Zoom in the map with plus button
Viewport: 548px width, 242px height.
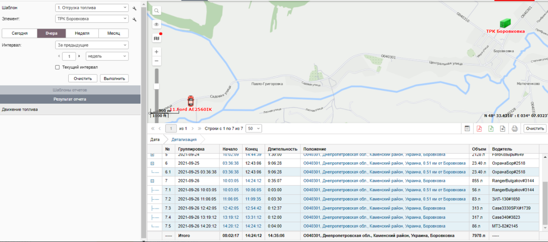pyautogui.click(x=157, y=52)
